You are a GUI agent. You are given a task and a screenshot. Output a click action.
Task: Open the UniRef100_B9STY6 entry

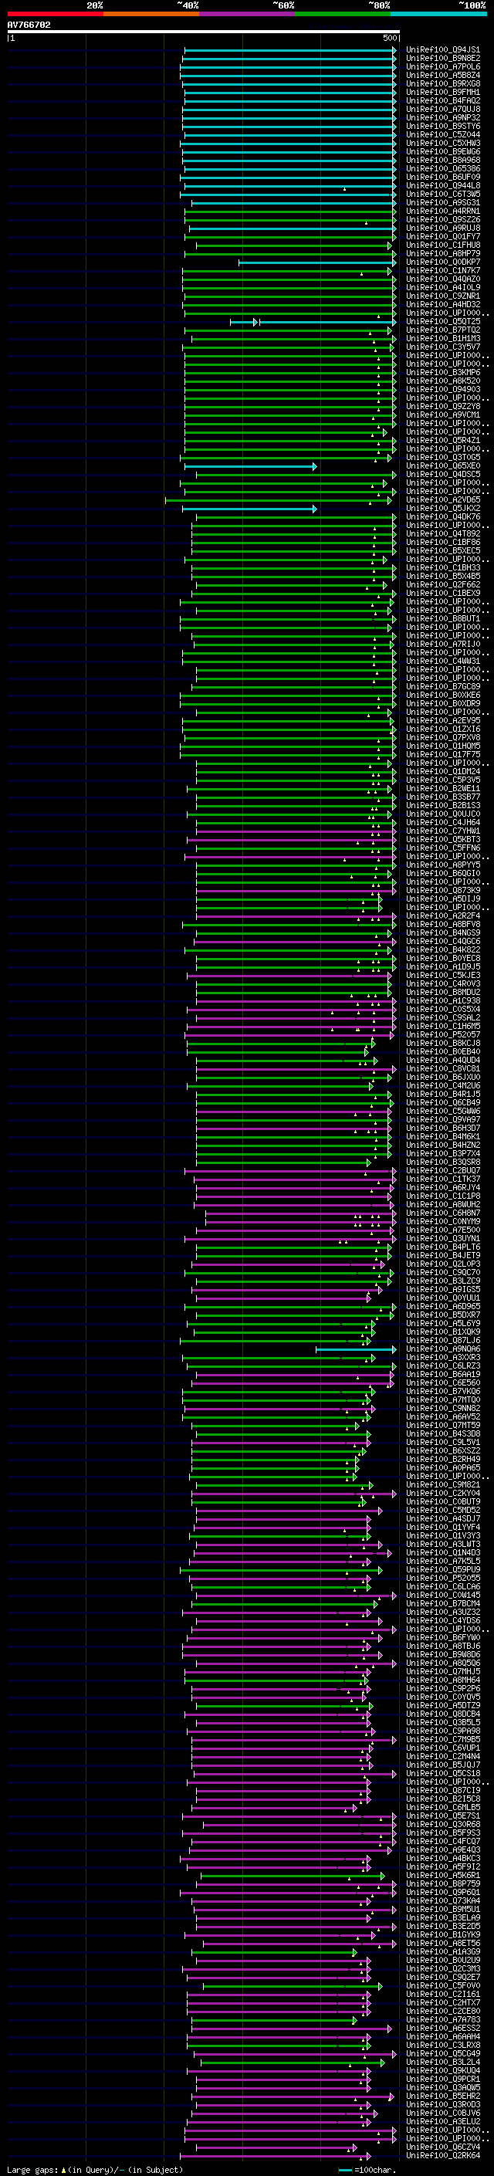(x=442, y=126)
